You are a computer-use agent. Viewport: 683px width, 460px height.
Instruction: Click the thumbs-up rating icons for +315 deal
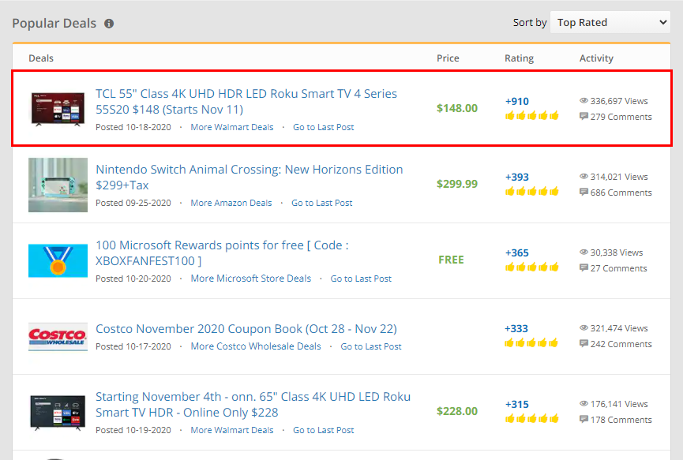click(532, 419)
